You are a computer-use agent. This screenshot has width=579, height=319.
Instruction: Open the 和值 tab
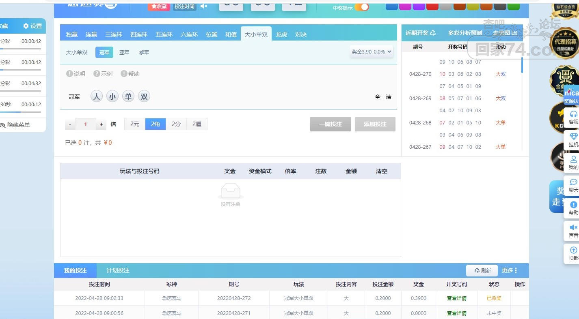pos(231,34)
